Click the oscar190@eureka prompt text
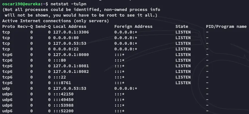This screenshot has height=114, width=249. pos(21,4)
